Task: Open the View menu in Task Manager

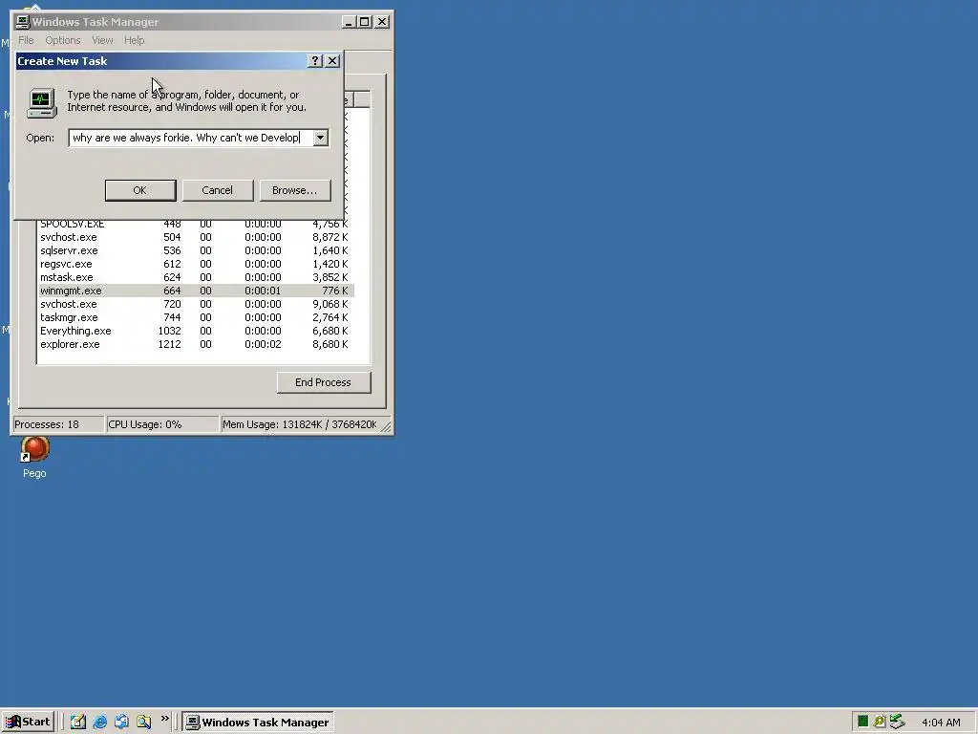Action: (x=102, y=40)
